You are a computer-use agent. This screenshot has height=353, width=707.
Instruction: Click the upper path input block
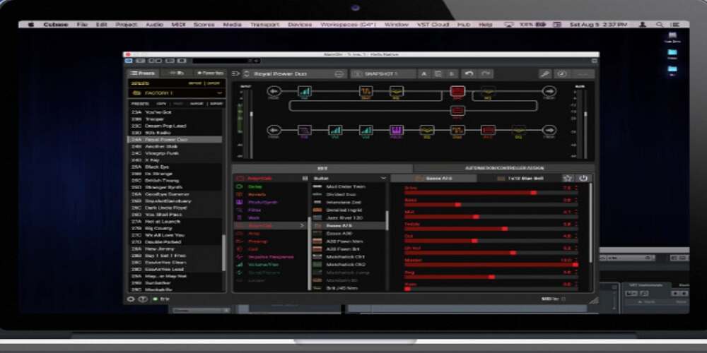[274, 92]
